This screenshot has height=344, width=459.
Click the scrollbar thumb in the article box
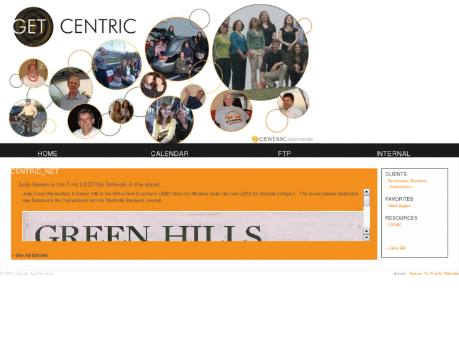pyautogui.click(x=366, y=201)
